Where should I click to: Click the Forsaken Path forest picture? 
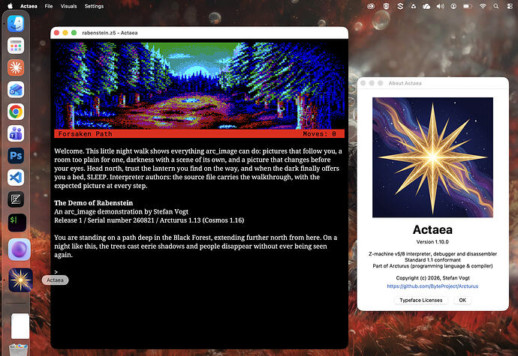click(199, 85)
